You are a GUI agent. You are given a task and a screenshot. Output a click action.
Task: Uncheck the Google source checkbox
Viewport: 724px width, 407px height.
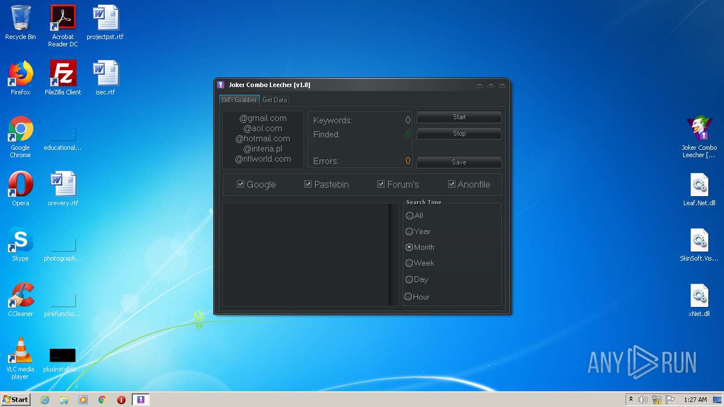pyautogui.click(x=240, y=184)
